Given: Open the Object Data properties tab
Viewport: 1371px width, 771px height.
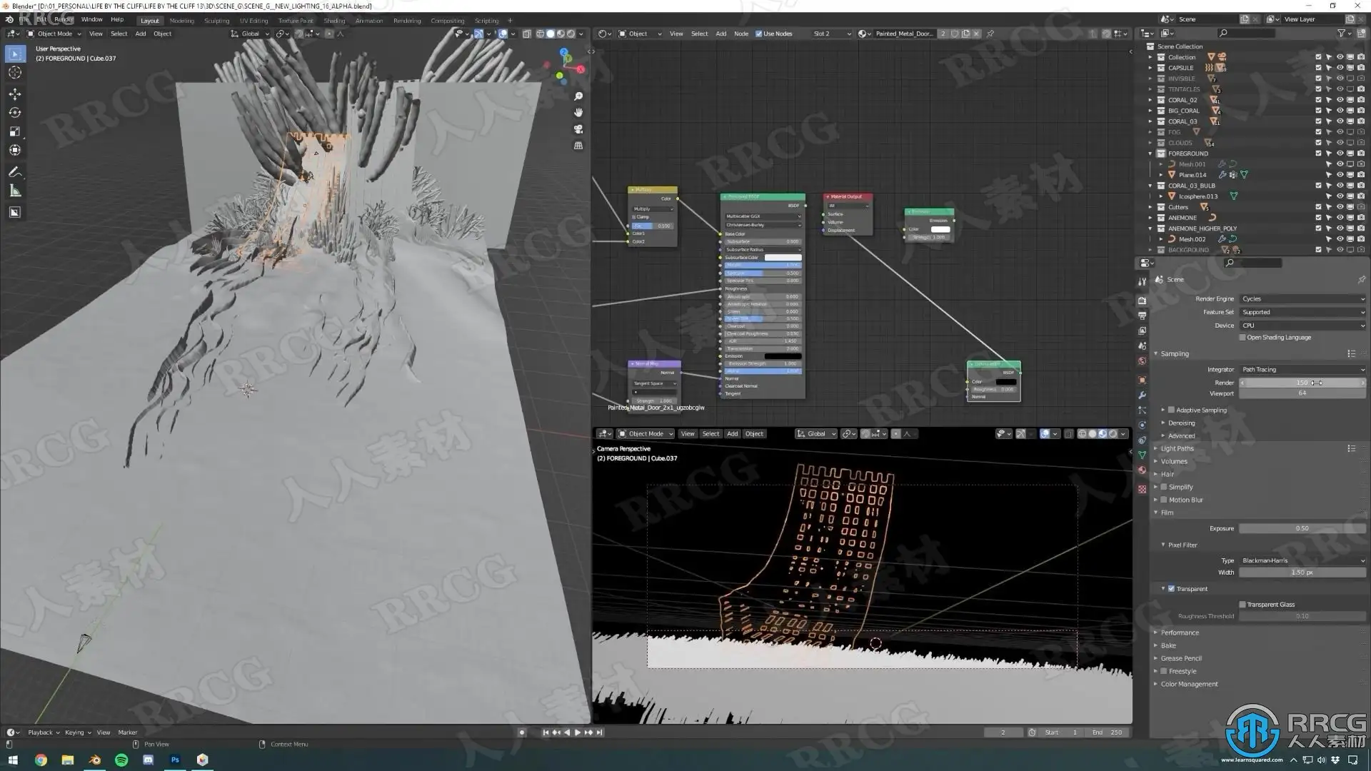Looking at the screenshot, I should click(x=1142, y=455).
